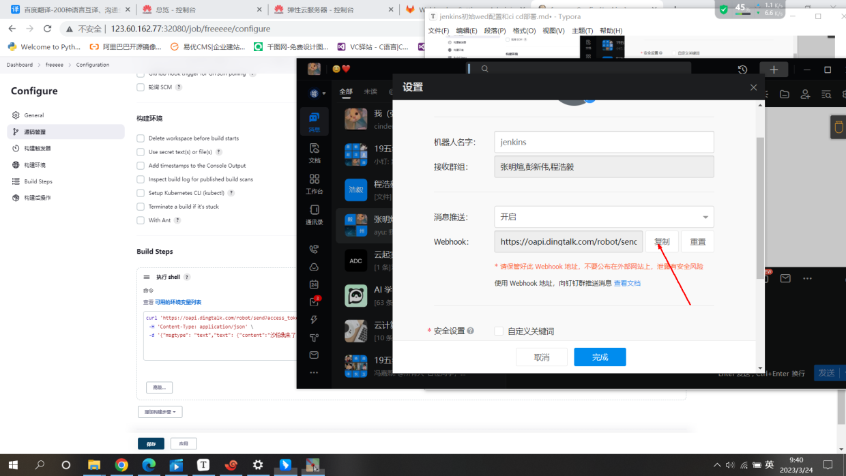Click the DingTalk cloud drive sidebar icon
The width and height of the screenshot is (846, 476).
[x=314, y=267]
